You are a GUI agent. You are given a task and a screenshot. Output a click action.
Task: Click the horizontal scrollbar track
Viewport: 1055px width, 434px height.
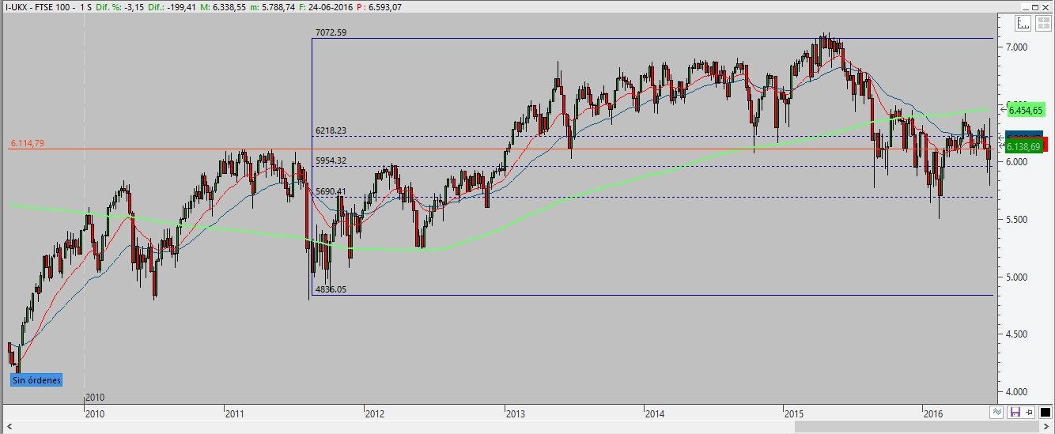[x=526, y=427]
